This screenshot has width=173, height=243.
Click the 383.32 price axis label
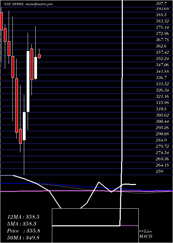coord(162,21)
